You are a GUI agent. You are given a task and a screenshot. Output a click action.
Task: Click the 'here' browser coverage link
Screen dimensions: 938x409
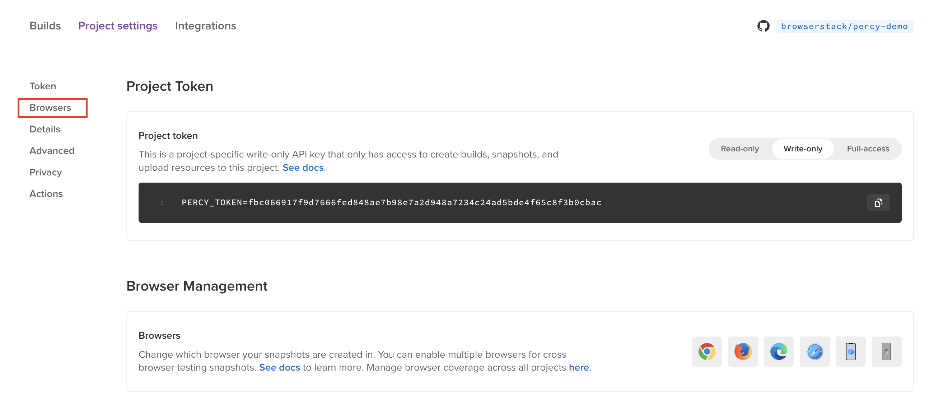click(579, 367)
